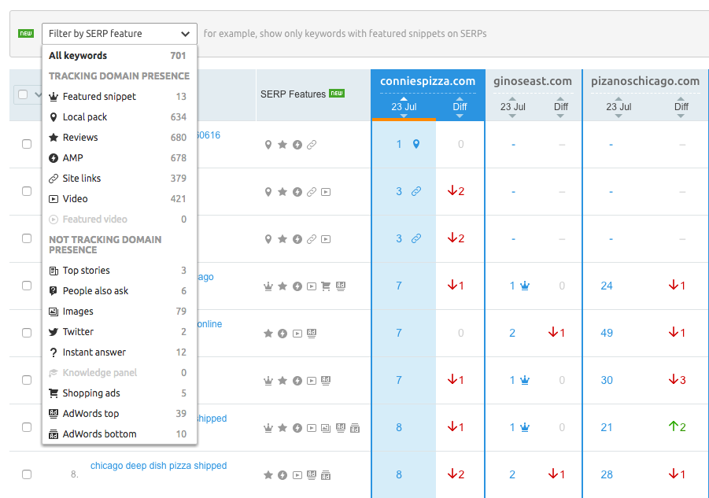Sort conniespizza.com by 23 Jul position
Image resolution: width=709 pixels, height=498 pixels.
pyautogui.click(x=404, y=107)
